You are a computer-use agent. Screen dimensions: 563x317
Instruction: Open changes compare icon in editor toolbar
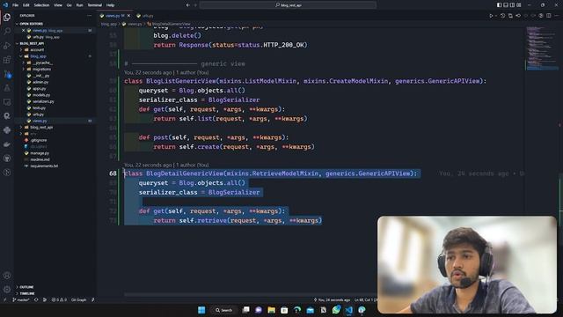coord(510,16)
